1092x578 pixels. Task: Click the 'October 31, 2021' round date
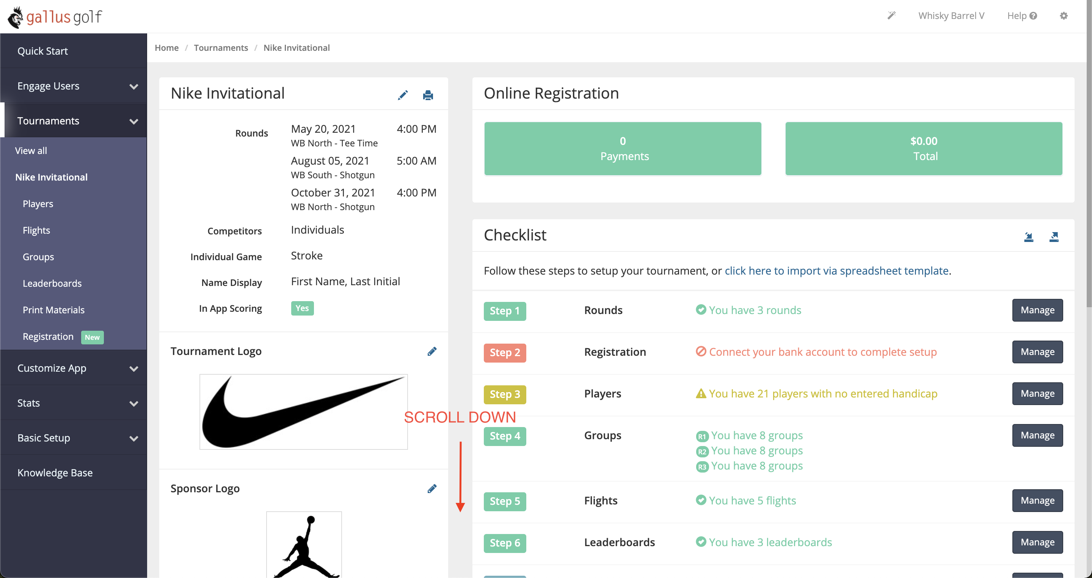[x=333, y=193]
